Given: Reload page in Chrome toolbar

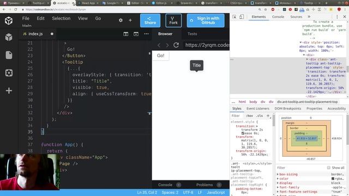Looking at the screenshot, I should click(16, 9).
